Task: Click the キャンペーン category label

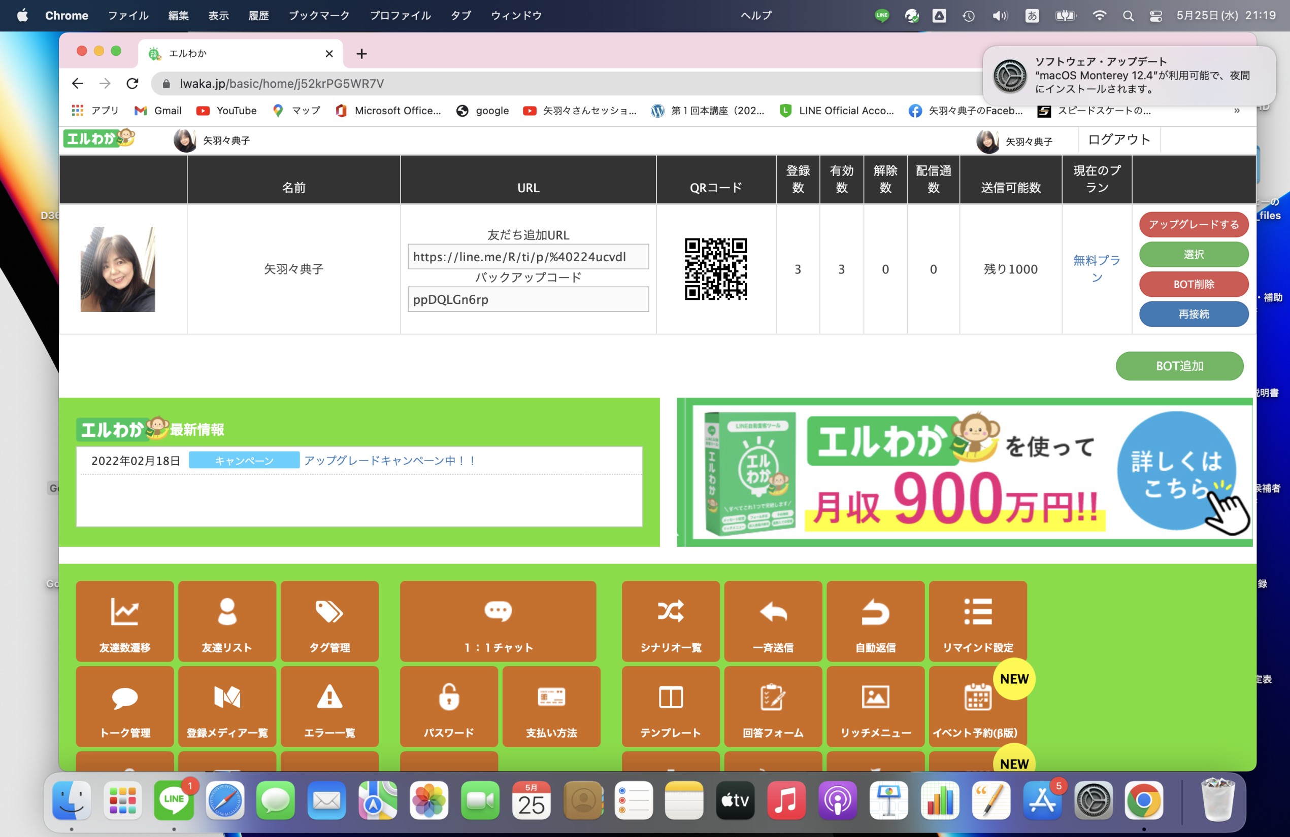Action: point(244,461)
